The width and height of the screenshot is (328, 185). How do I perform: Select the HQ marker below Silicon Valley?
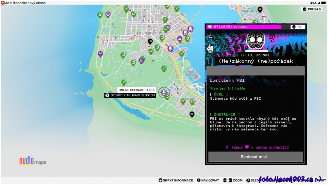[192, 114]
